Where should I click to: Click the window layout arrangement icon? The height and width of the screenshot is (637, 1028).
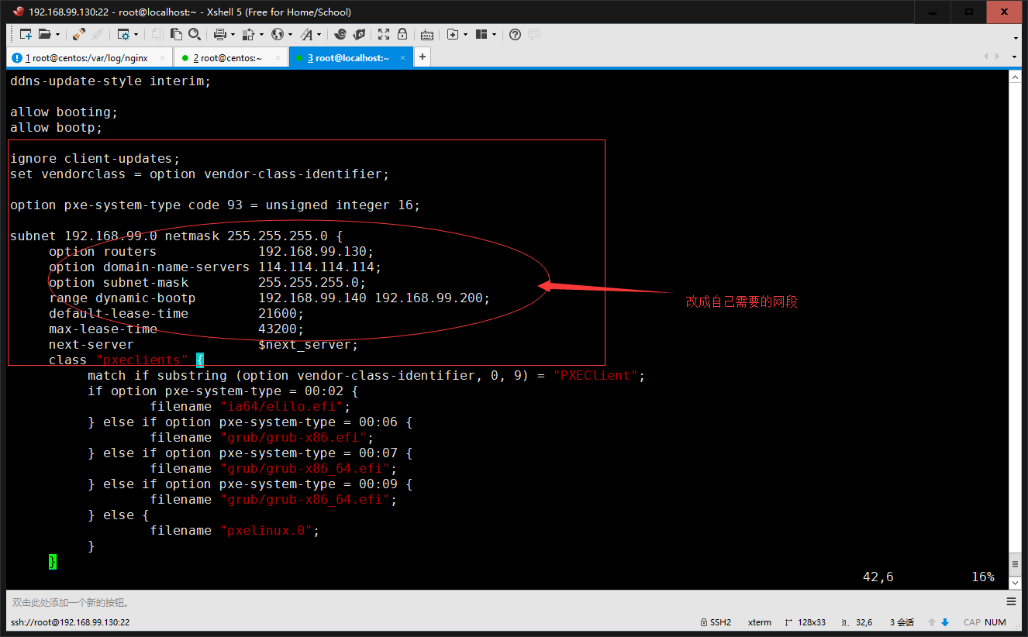481,34
